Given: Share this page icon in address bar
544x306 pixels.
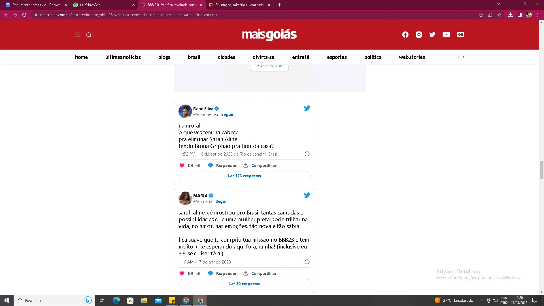Looking at the screenshot, I should tap(490, 15).
